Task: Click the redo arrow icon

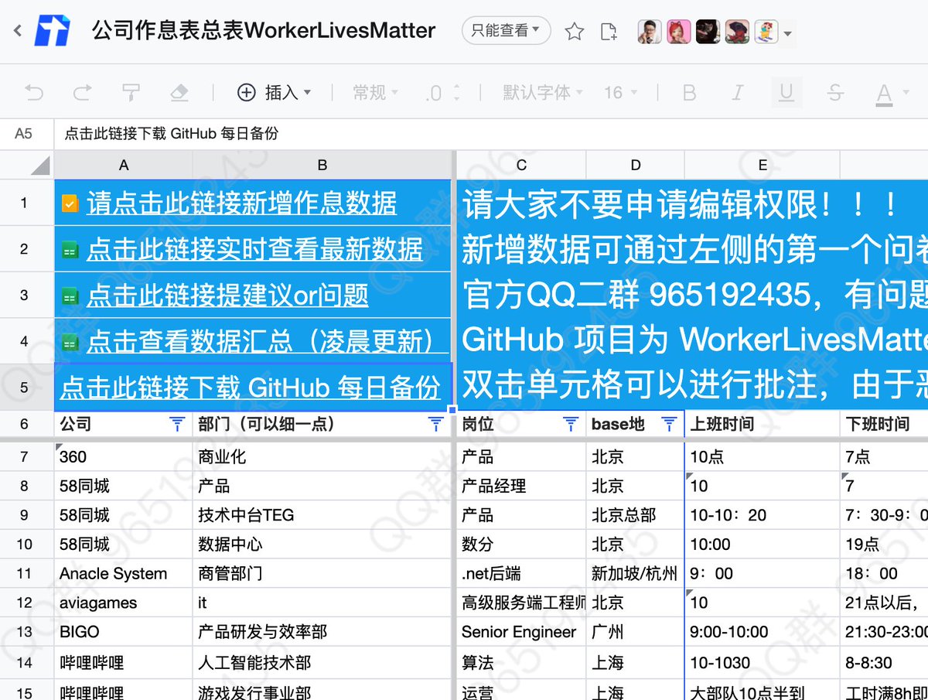Action: [82, 93]
